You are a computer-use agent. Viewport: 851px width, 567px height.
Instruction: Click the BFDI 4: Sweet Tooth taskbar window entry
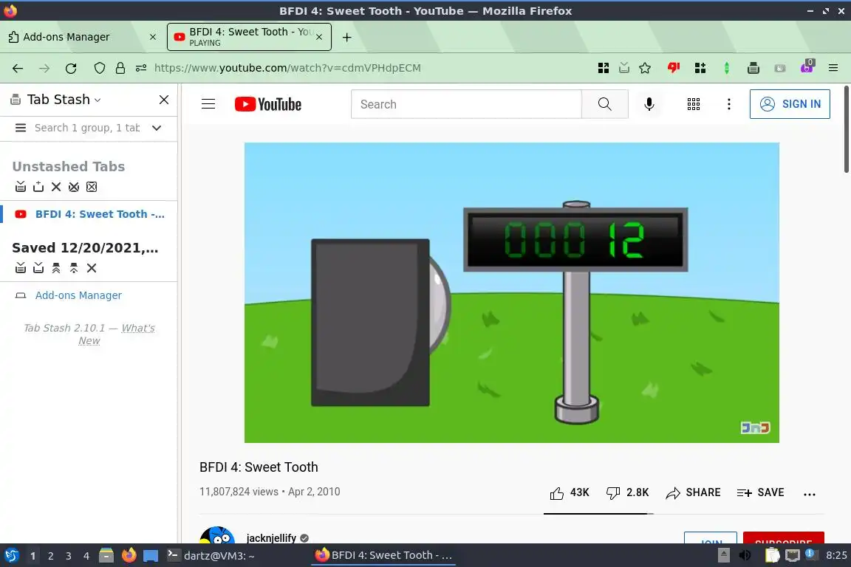pyautogui.click(x=383, y=556)
